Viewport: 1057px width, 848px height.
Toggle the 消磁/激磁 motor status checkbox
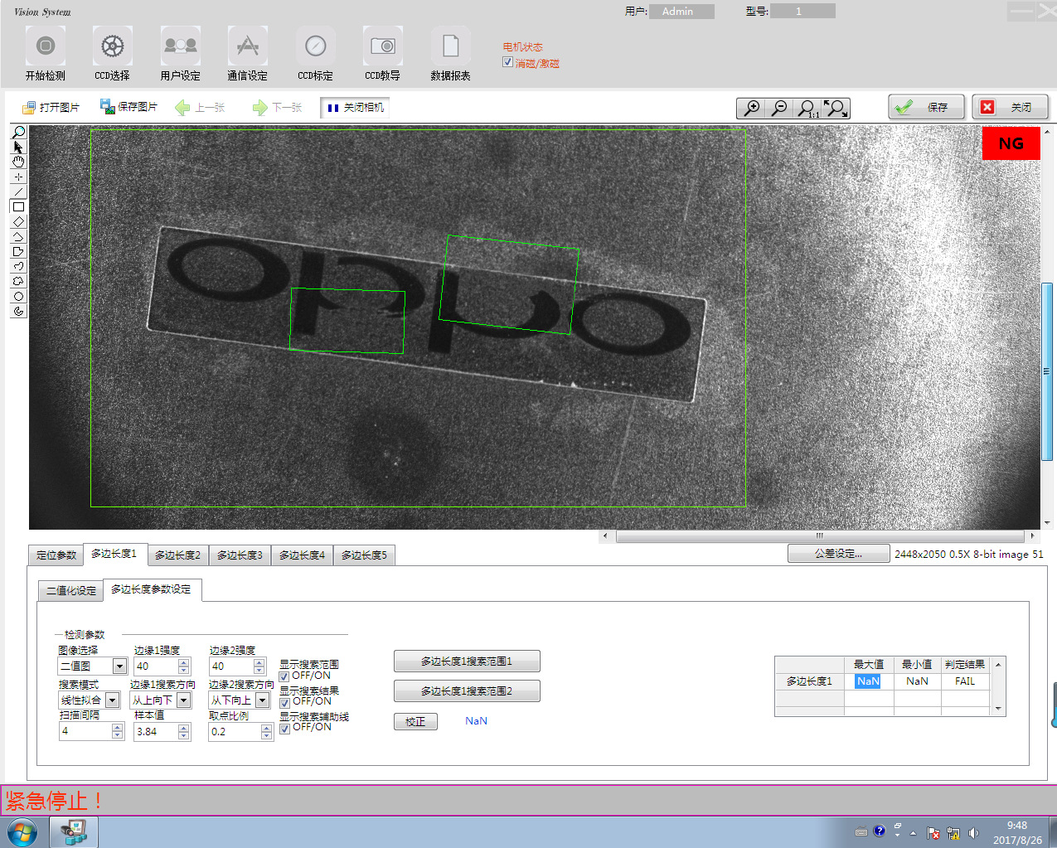pyautogui.click(x=507, y=62)
